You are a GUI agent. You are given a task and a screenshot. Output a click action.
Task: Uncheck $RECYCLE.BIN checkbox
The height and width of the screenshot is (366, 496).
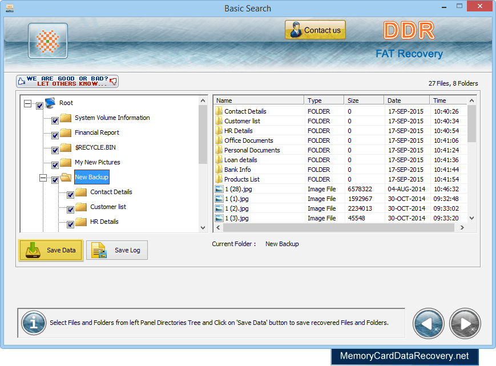coord(55,150)
